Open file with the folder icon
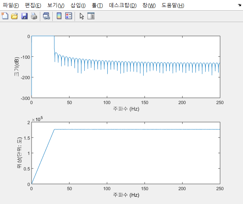 pyautogui.click(x=15, y=16)
